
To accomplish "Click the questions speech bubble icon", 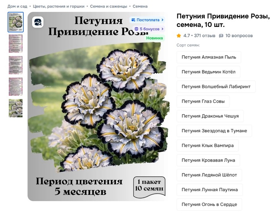I will [x=221, y=36].
